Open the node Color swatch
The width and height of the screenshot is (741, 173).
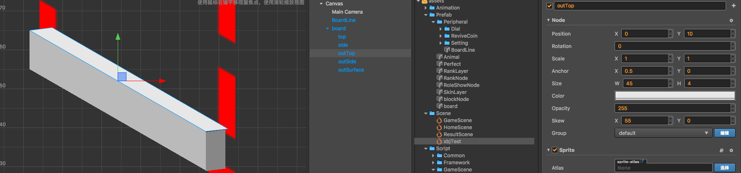point(674,96)
